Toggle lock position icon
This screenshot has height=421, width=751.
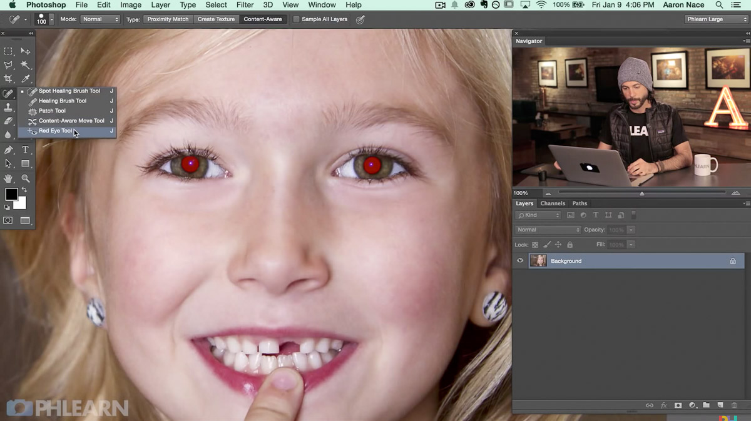[558, 245]
